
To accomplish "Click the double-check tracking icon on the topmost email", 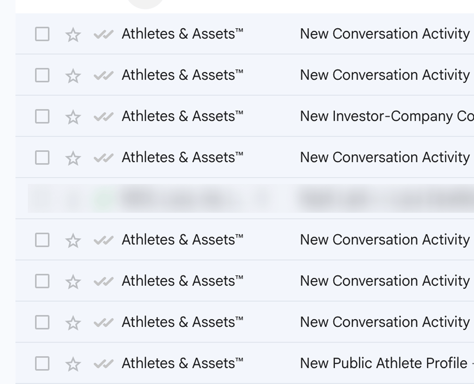I will point(103,35).
